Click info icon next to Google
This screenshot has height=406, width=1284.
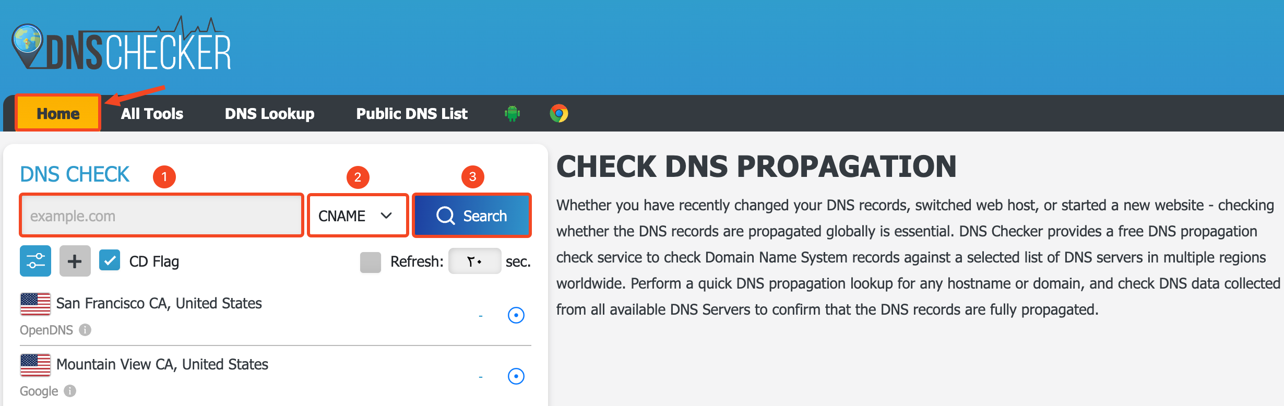point(70,391)
